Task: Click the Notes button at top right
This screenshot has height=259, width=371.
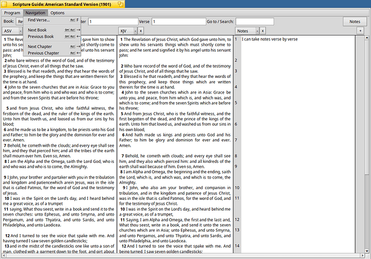Action: (x=355, y=21)
